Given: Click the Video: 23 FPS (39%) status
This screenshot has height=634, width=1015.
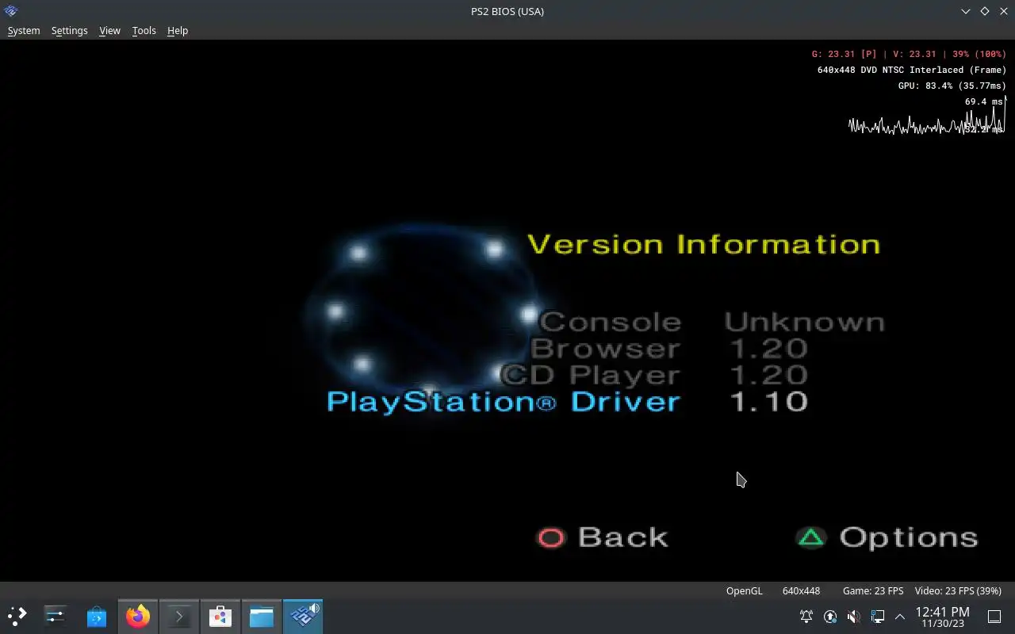Looking at the screenshot, I should point(958,590).
